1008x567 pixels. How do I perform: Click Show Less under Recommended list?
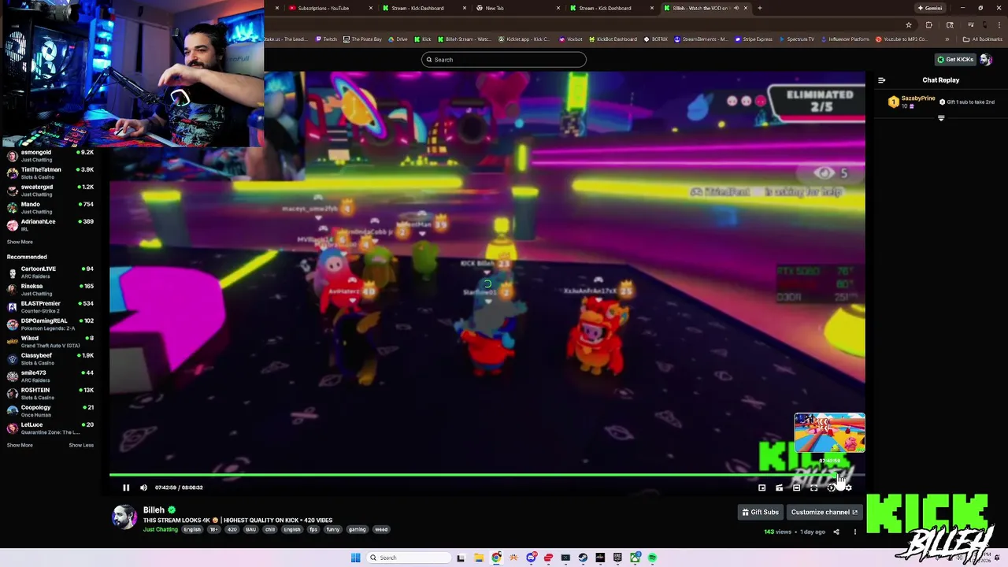(81, 445)
